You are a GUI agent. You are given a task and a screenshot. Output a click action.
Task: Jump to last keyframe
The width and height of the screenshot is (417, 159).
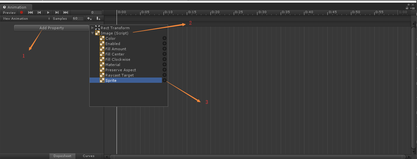click(x=66, y=12)
